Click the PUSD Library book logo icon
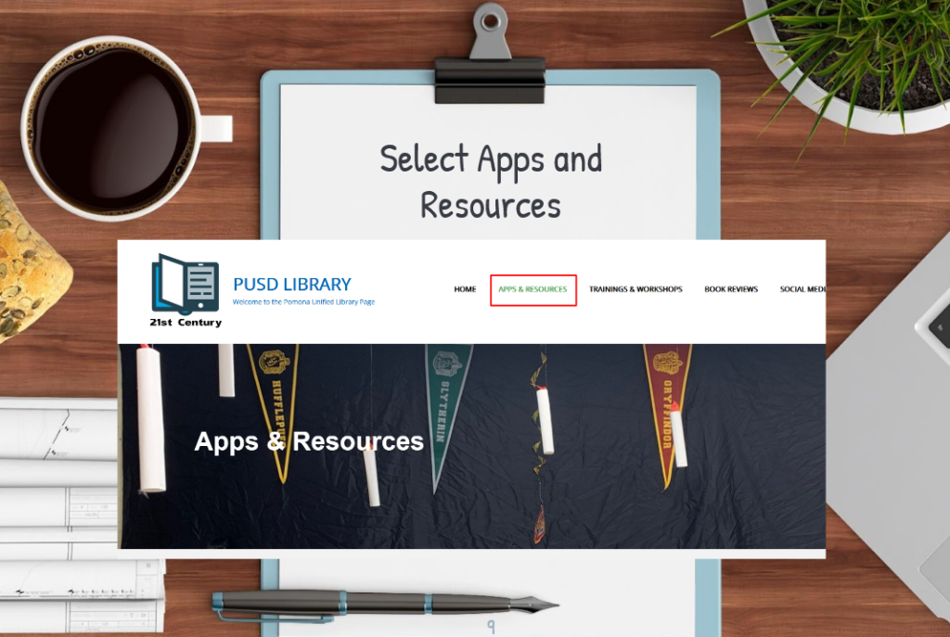 coord(185,284)
